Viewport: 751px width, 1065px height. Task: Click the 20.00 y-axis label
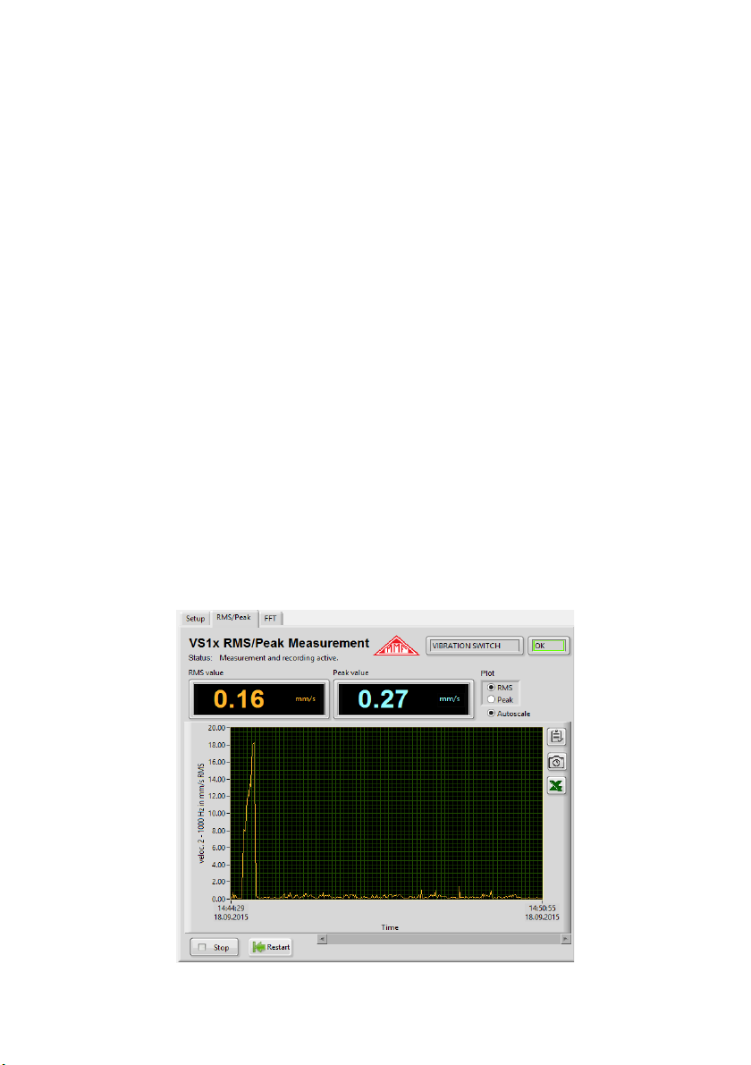pyautogui.click(x=216, y=728)
